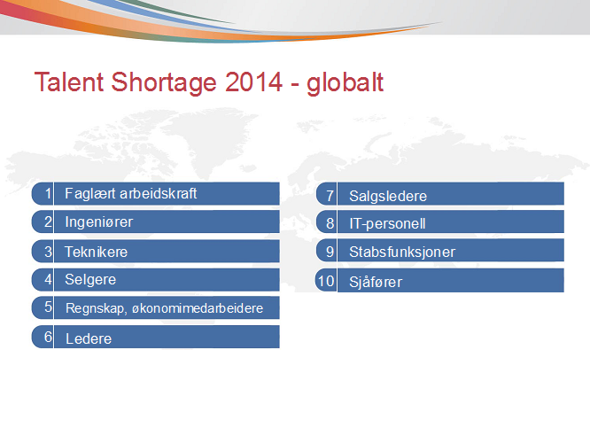
Task: Select the 'Salgsledere' entry
Action: pos(451,193)
